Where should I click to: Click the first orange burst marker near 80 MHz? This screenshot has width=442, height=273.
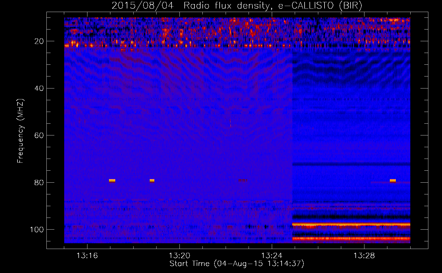tap(112, 180)
